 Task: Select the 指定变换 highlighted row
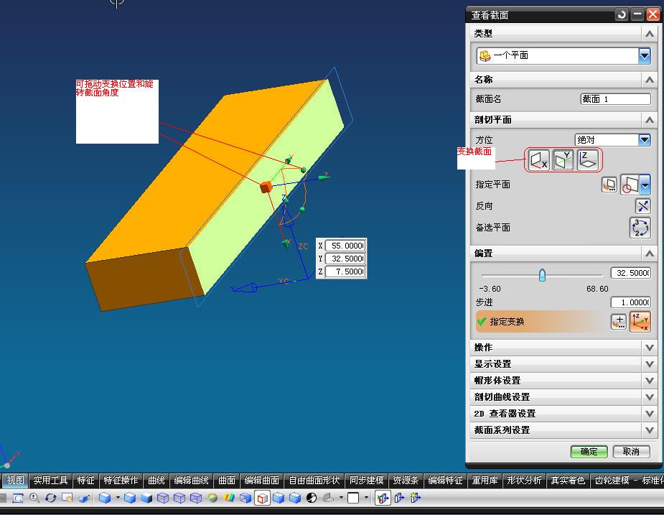click(541, 322)
